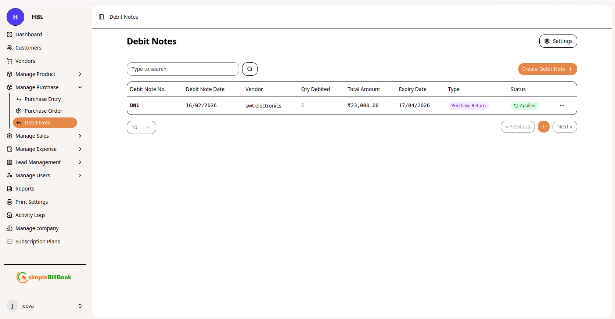Image resolution: width=615 pixels, height=319 pixels.
Task: Open the jeeva user account switcher
Action: (x=80, y=306)
